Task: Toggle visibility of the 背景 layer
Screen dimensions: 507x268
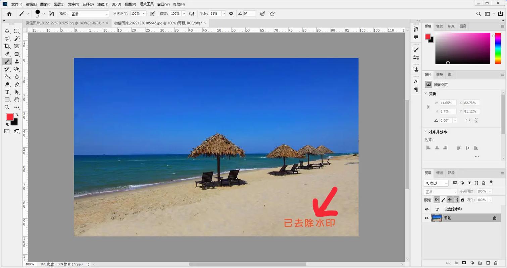Action: click(x=427, y=218)
